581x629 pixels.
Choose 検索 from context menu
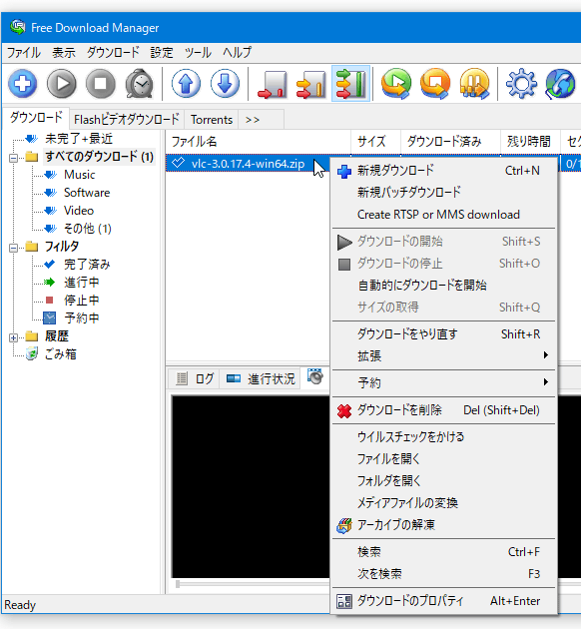coord(444,552)
